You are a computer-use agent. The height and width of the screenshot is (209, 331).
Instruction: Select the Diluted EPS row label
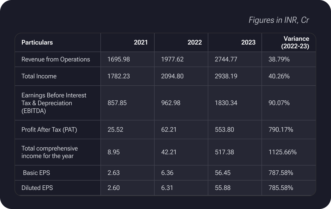(x=37, y=188)
